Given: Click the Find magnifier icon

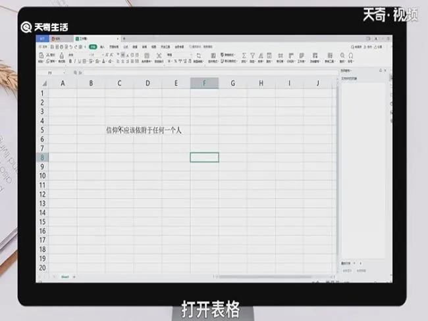Looking at the screenshot, I should point(342,56).
